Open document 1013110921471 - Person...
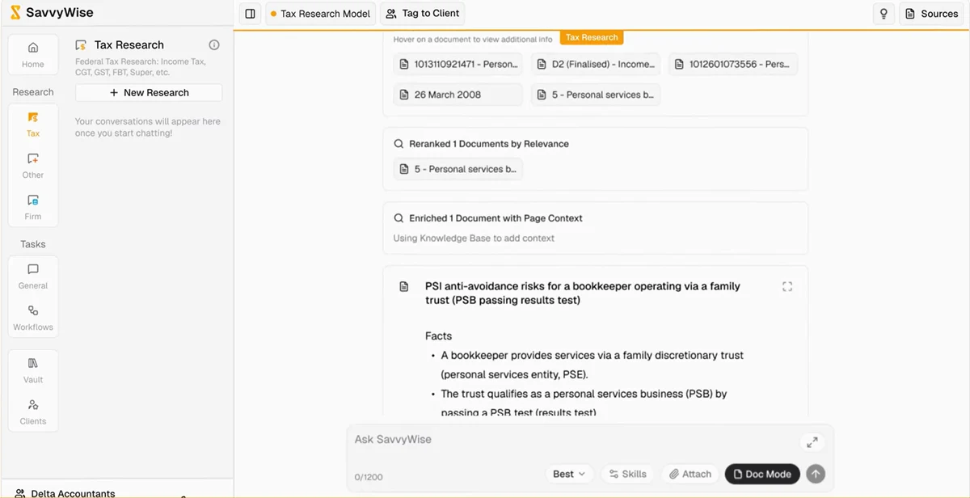 (458, 65)
